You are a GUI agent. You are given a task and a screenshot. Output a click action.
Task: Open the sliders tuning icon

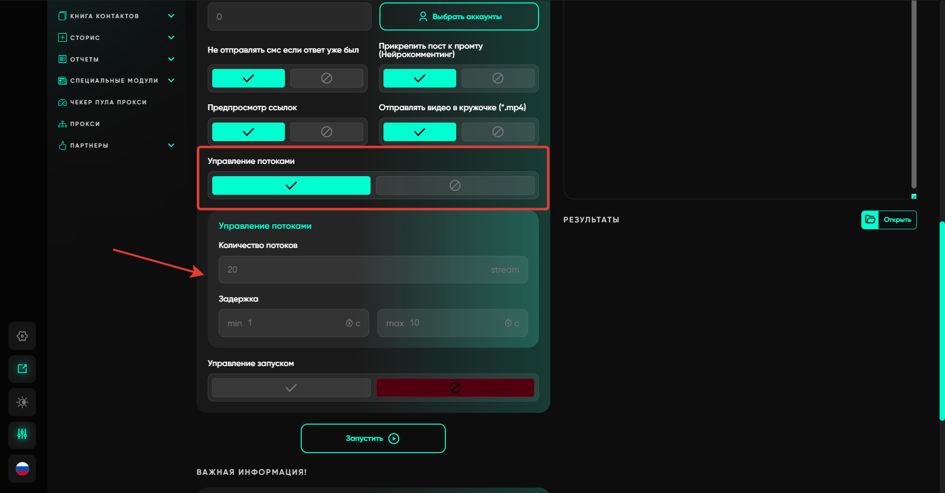click(22, 434)
